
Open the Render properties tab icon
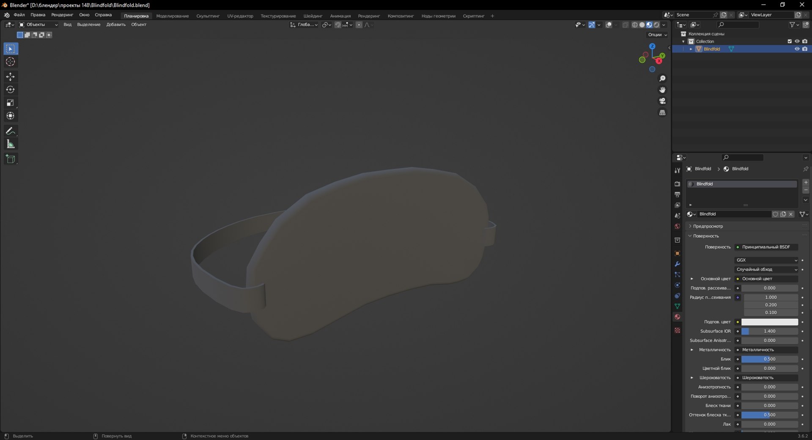[x=677, y=184]
